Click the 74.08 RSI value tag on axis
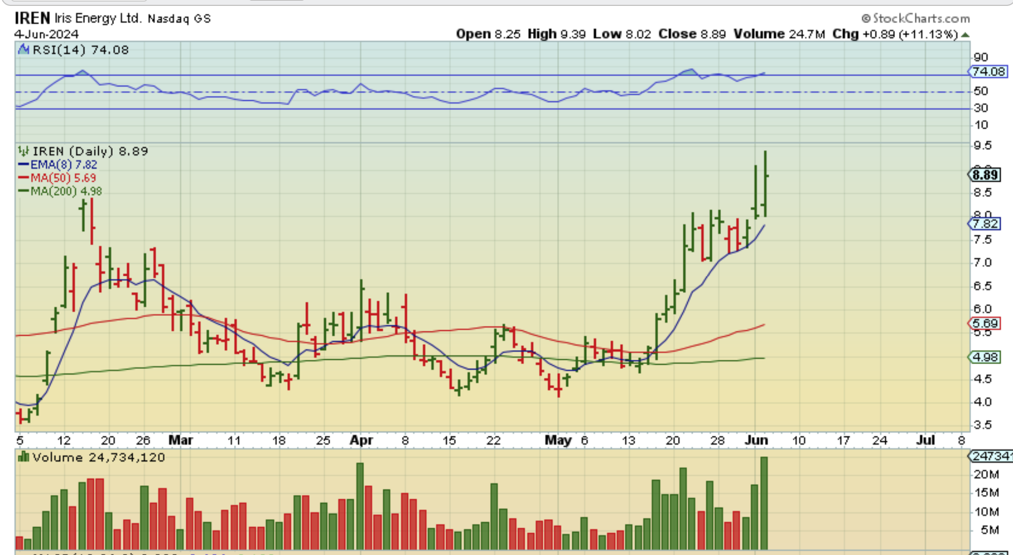Screen dimensions: 1013x555 point(988,72)
